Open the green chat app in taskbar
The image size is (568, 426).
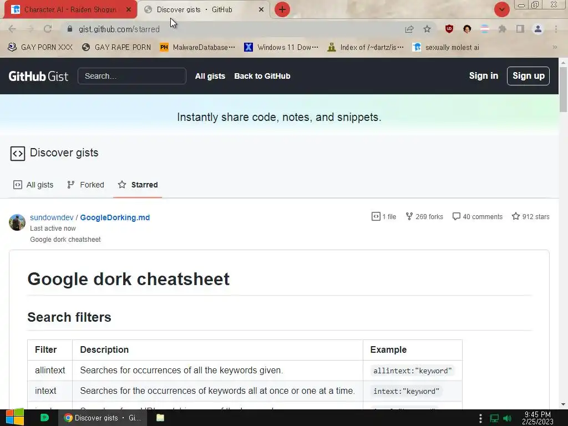click(44, 418)
